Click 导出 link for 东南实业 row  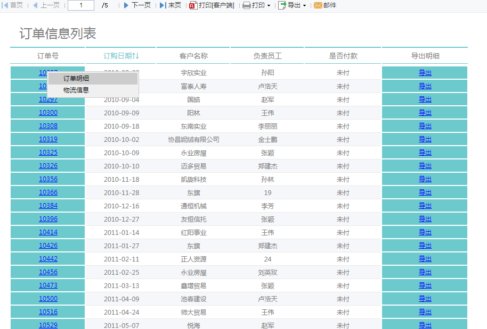coord(425,126)
